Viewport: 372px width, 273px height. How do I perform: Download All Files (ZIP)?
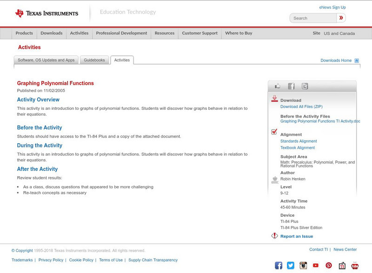point(301,107)
